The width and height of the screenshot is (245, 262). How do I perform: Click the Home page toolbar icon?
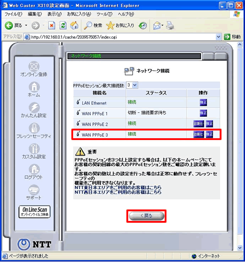coord(74,25)
